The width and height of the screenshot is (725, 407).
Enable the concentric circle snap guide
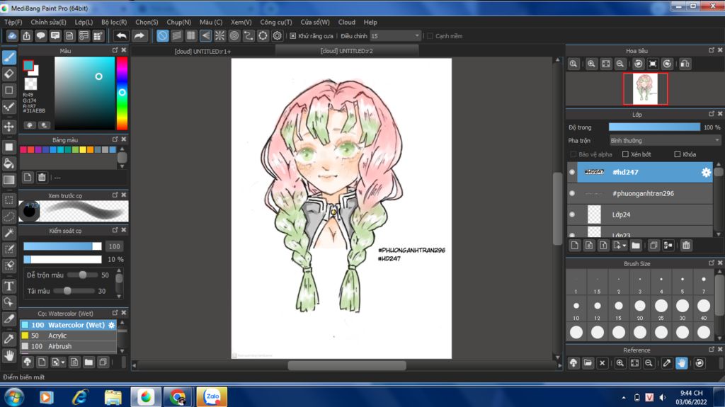pos(234,35)
